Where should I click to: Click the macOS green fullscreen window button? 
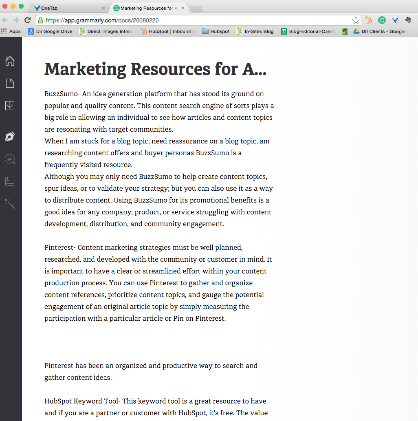coord(21,6)
